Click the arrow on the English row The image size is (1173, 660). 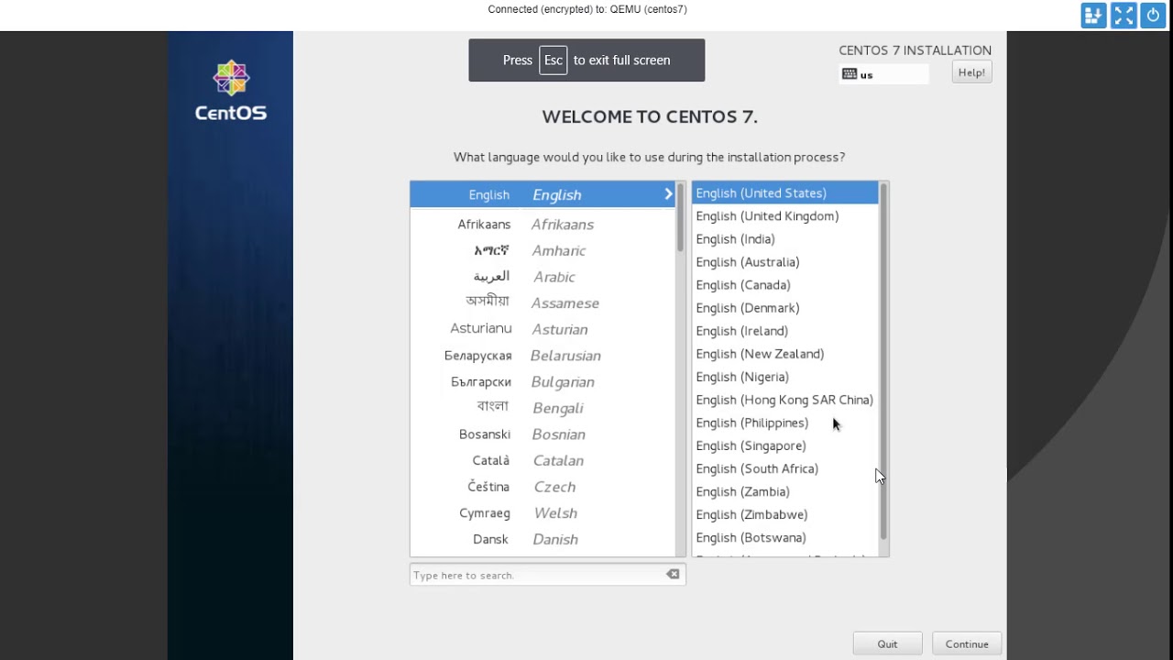pos(668,194)
